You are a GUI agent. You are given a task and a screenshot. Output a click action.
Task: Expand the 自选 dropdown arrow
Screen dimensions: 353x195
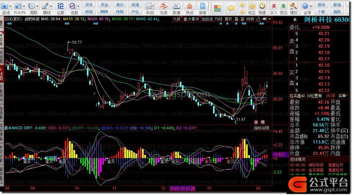click(10, 6)
